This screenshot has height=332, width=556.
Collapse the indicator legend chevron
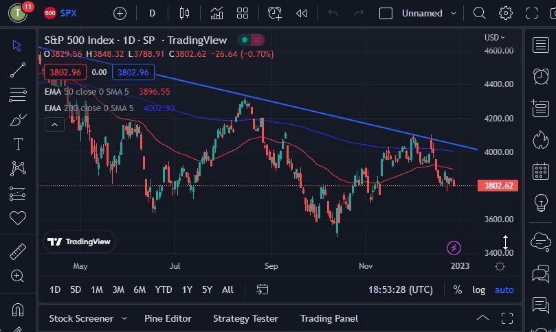point(54,123)
